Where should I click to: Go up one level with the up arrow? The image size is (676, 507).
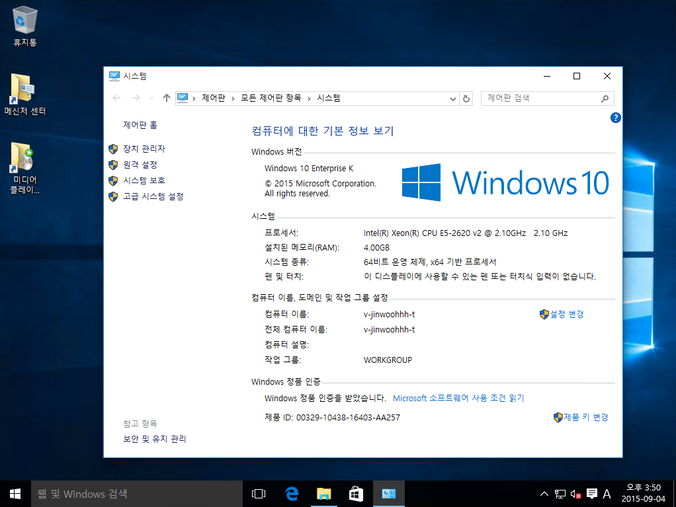coord(167,98)
